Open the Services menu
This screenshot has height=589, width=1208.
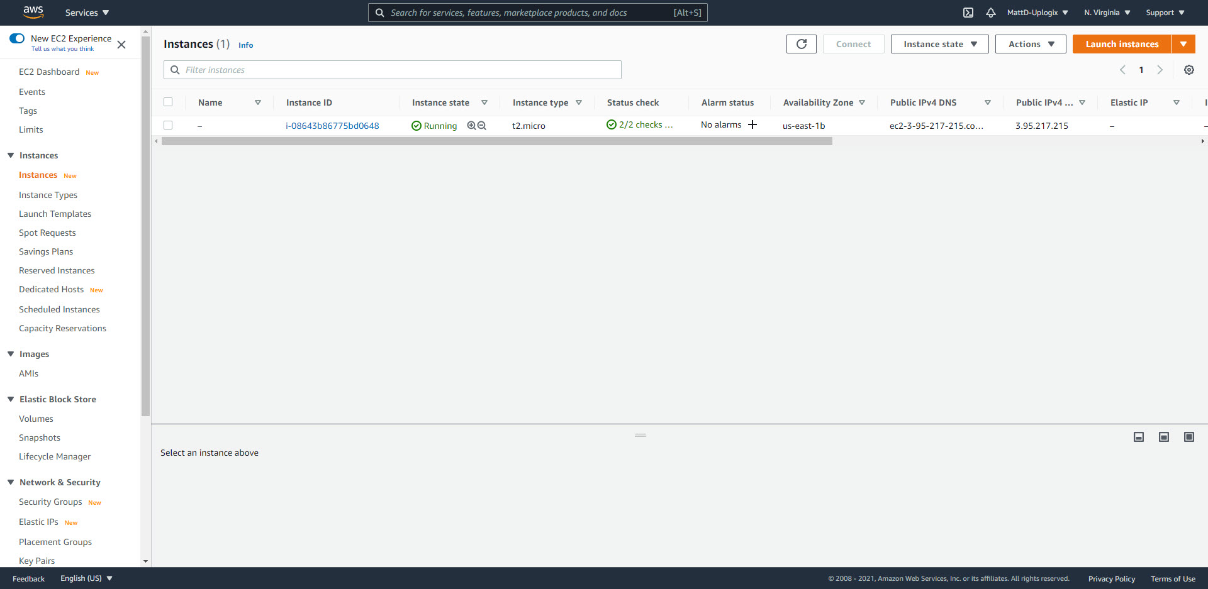[87, 13]
